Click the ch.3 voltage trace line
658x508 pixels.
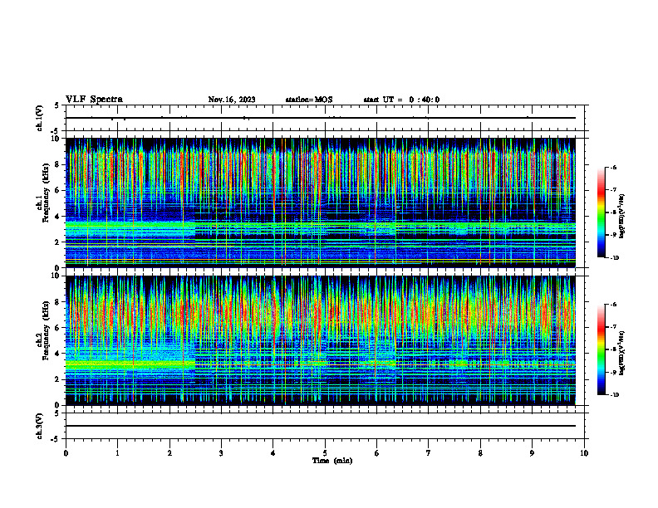tap(321, 426)
